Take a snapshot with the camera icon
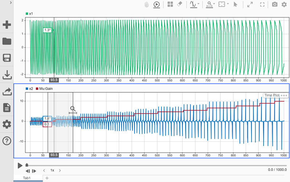 coord(275,4)
